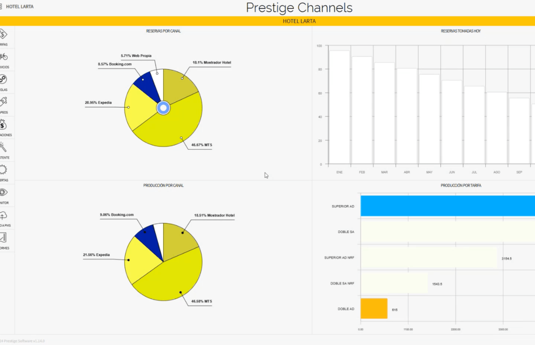
Task: Click the yellow HOTEL LARTA banner title
Action: point(299,21)
